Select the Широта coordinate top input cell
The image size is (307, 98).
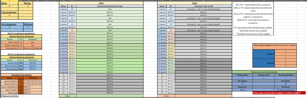tap(285, 51)
